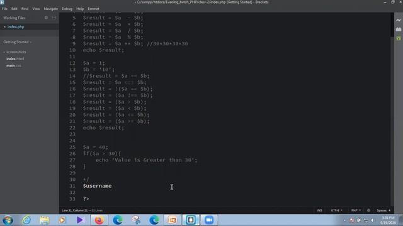Click the echo 'Value is Greater than 30' line
Image resolution: width=403 pixels, height=226 pixels.
[147, 160]
